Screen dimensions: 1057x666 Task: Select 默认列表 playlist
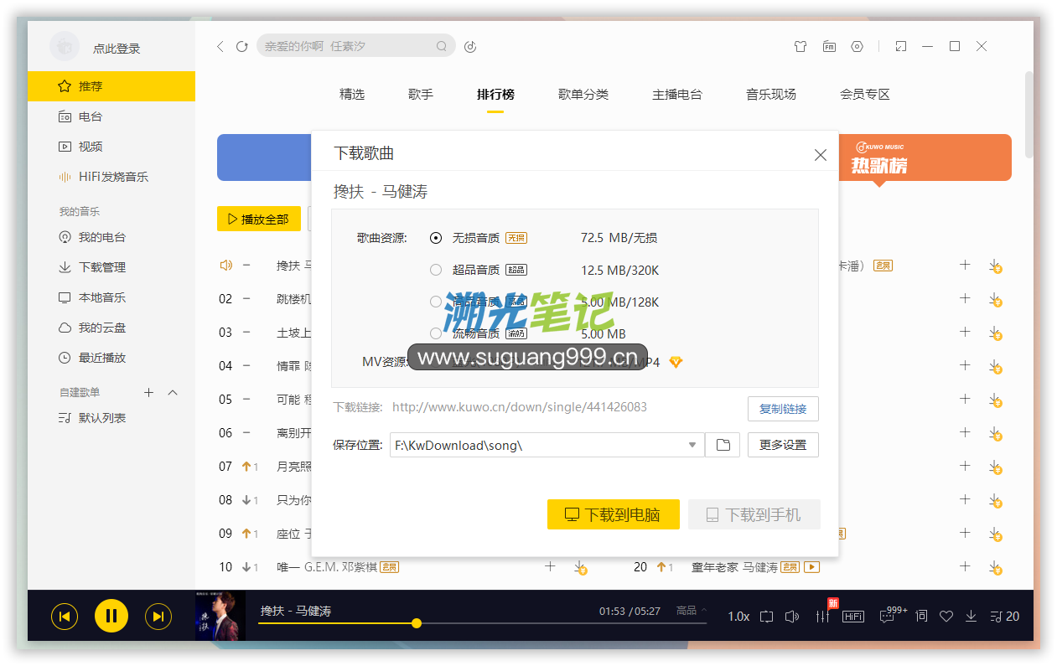[111, 418]
